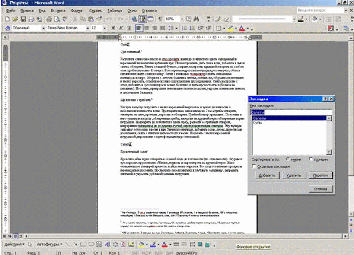The image size is (354, 255).
Task: Choose the Rectangle drawing tool
Action: coord(83,244)
